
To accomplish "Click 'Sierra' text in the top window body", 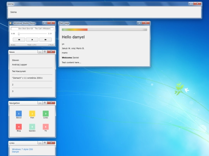I will point(14,12).
